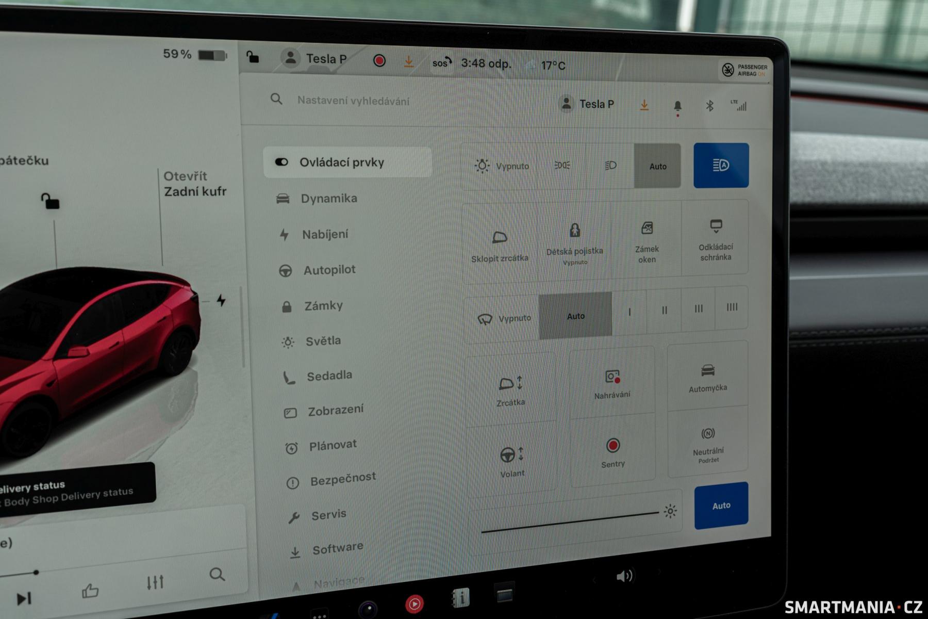Select wiper speed III
The height and width of the screenshot is (619, 928).
(698, 308)
